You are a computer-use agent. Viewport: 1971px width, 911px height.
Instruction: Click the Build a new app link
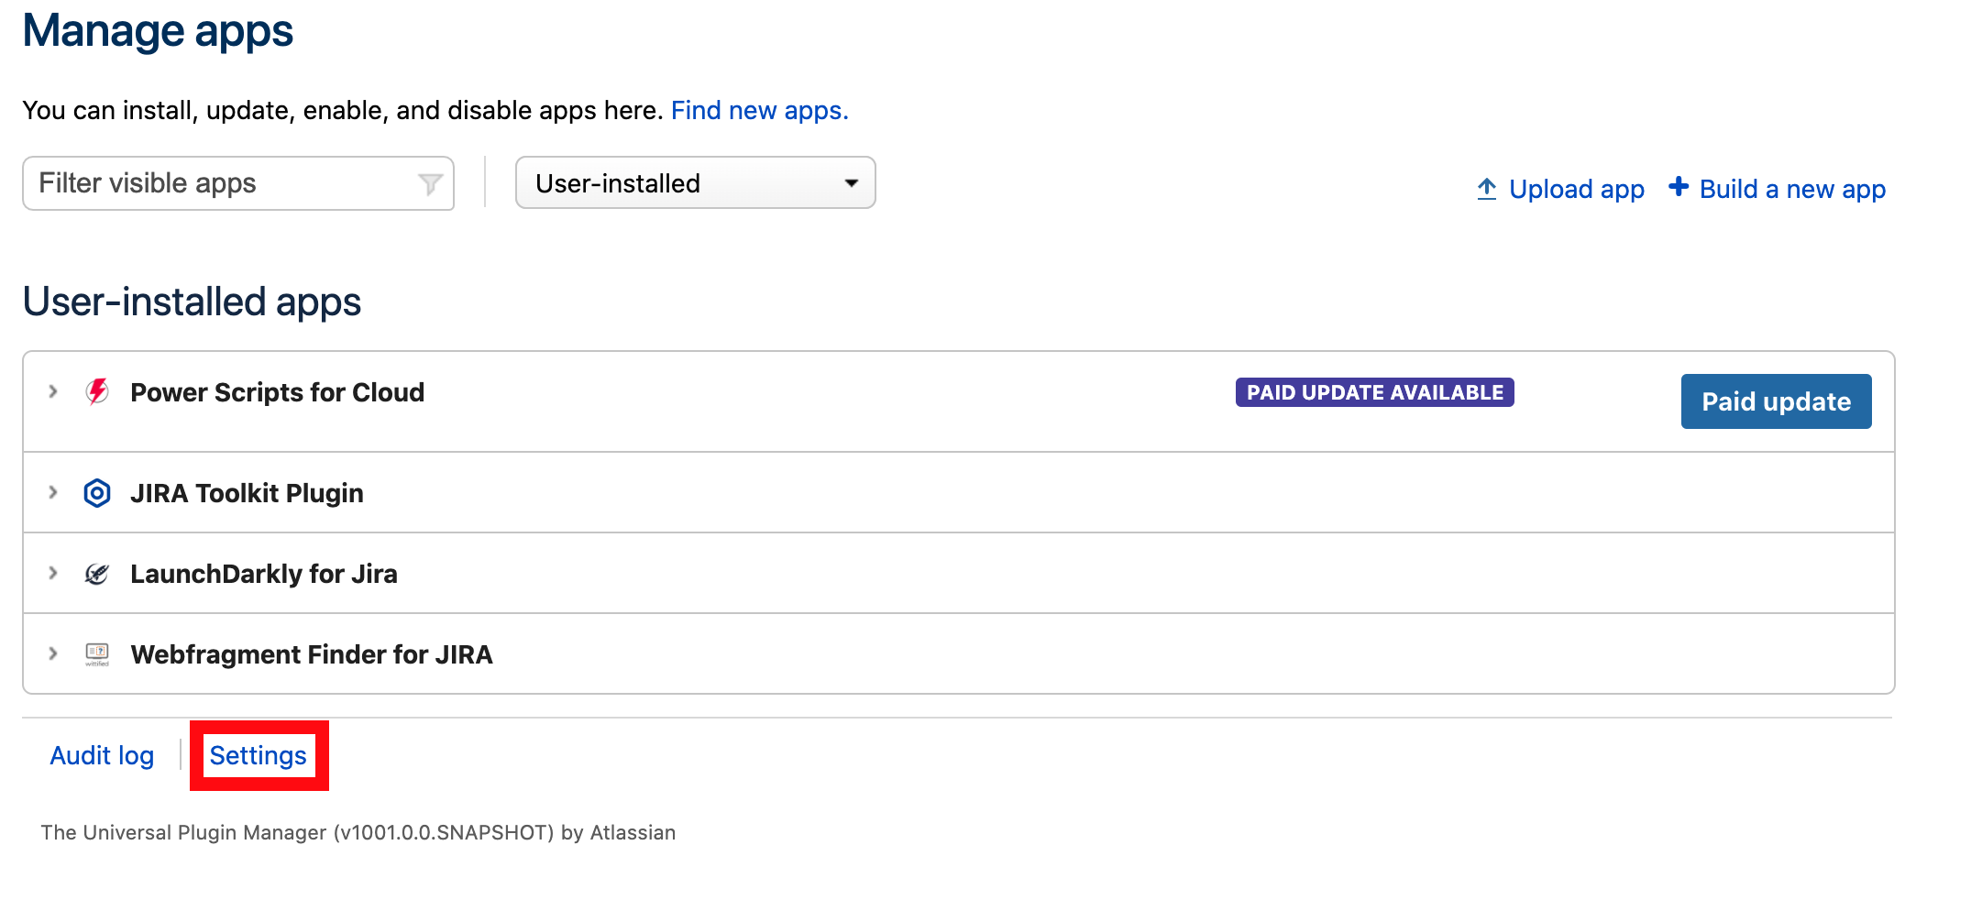1792,189
